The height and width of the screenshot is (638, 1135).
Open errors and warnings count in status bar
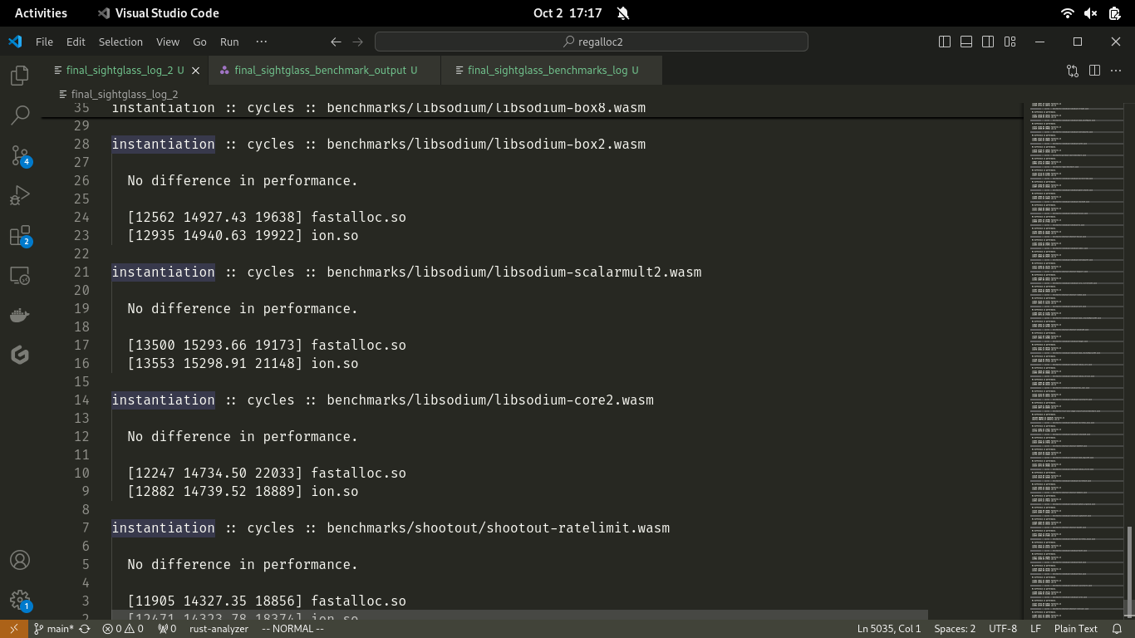123,629
